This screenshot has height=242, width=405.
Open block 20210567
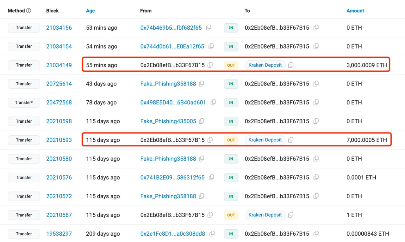[x=59, y=215]
